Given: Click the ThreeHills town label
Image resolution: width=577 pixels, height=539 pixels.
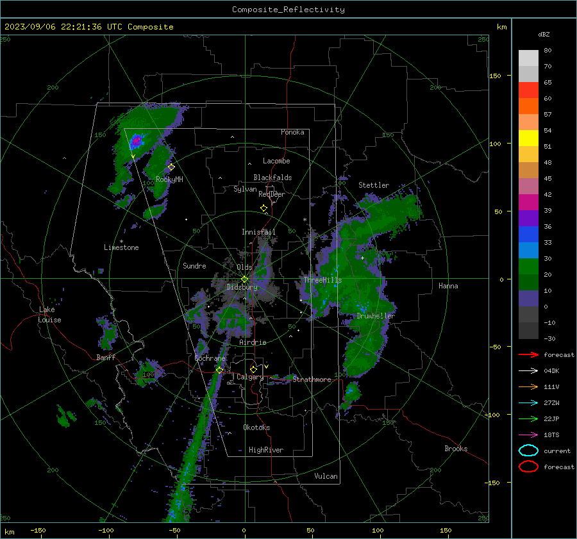Looking at the screenshot, I should 322,280.
